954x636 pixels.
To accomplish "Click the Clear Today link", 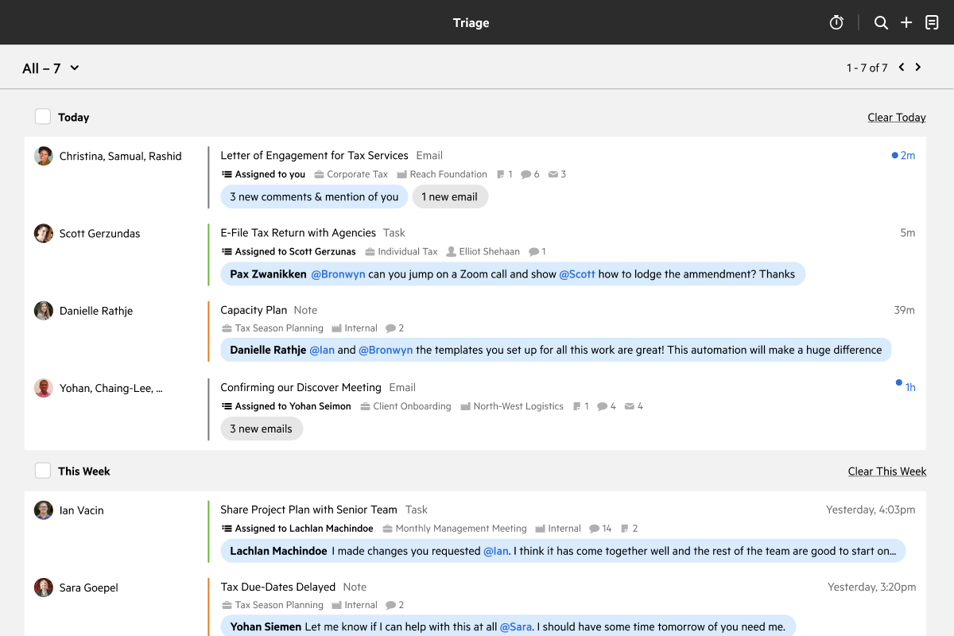I will (x=896, y=118).
